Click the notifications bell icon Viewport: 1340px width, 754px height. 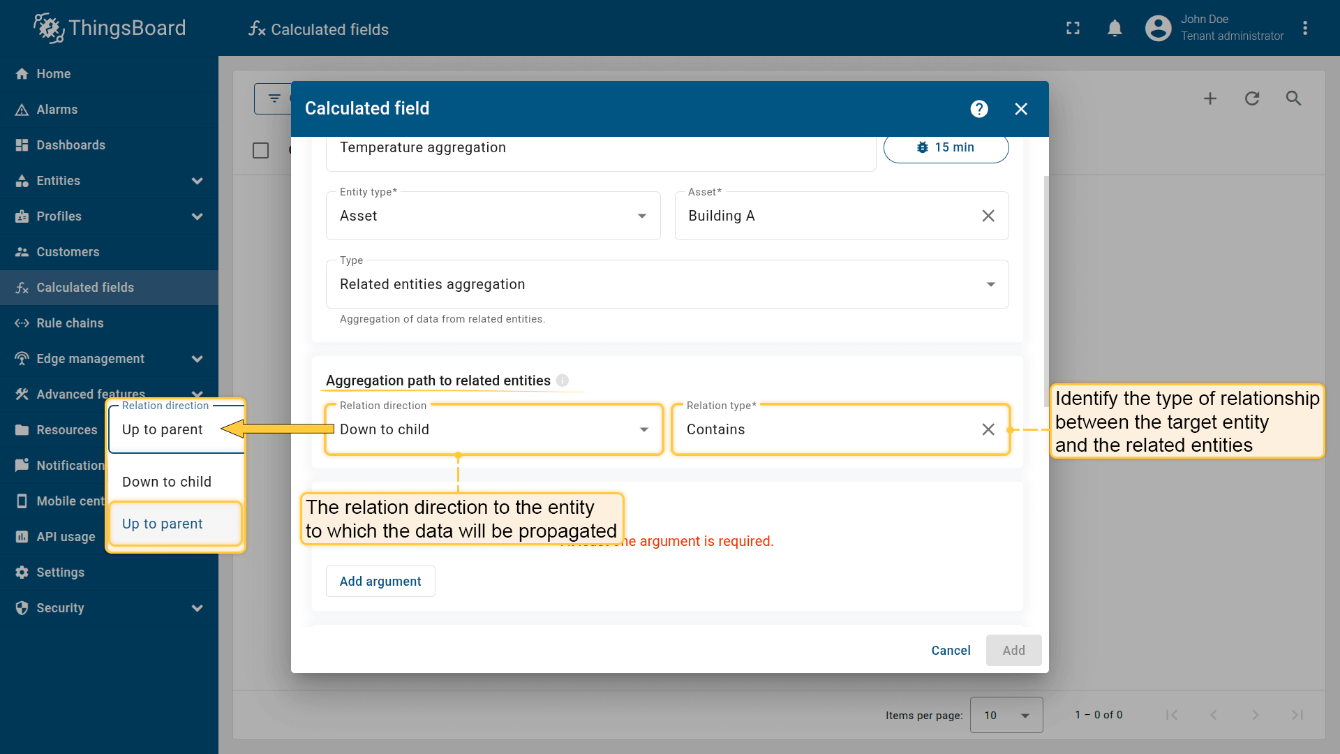[1115, 29]
